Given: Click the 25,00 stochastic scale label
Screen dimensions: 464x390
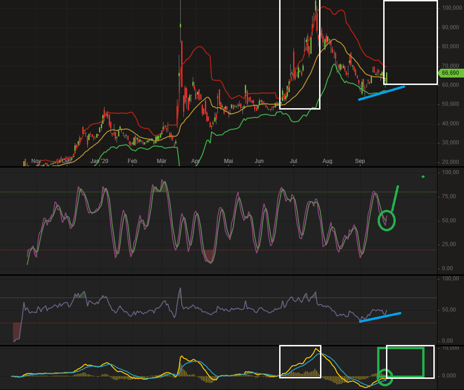Looking at the screenshot, I should (x=449, y=244).
